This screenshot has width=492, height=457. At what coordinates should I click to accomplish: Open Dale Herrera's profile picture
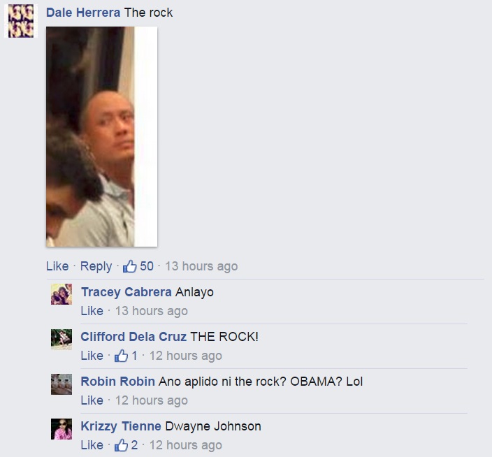(21, 21)
